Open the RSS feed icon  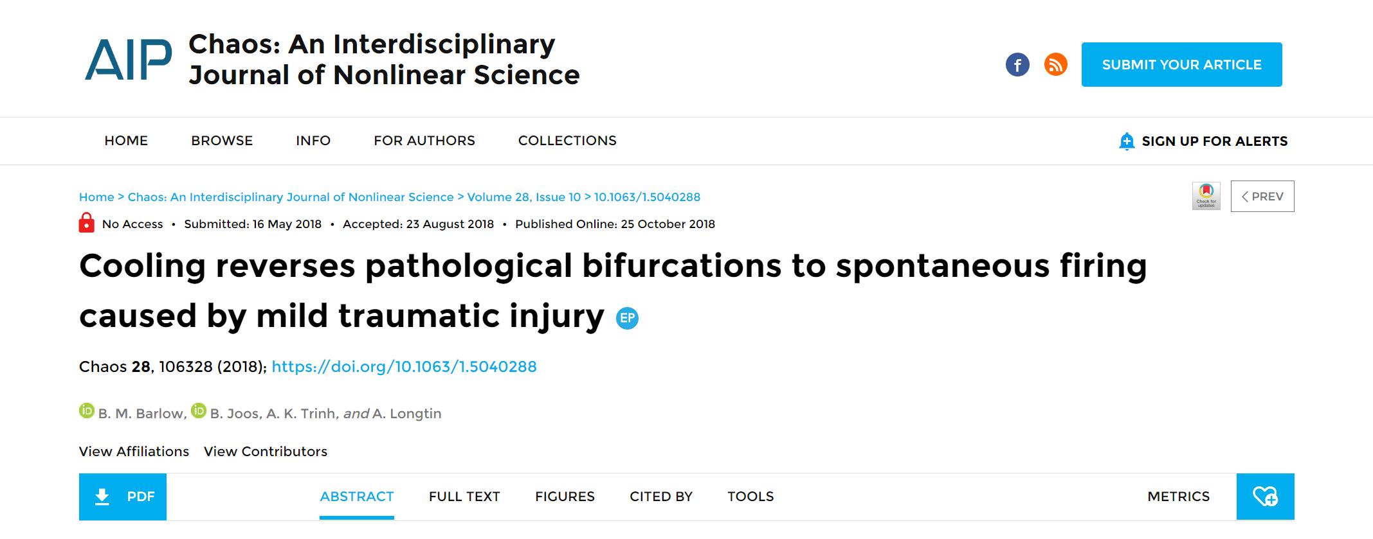coord(1055,64)
